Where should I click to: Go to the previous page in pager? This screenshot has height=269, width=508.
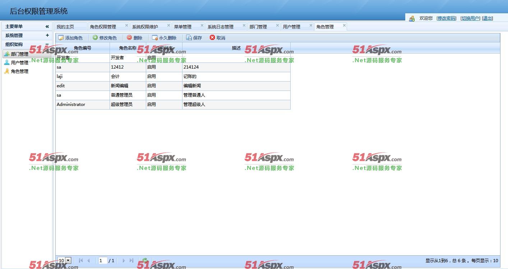[x=89, y=260]
